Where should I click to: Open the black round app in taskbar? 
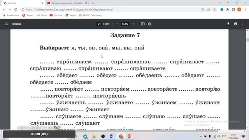(x=103, y=136)
